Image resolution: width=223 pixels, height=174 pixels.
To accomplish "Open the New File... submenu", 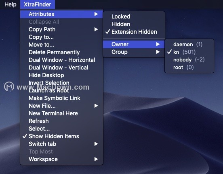I will click(61, 106).
